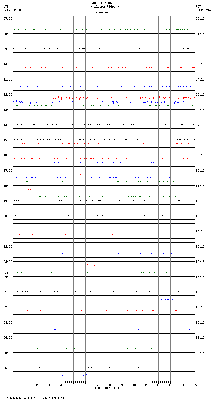Screen dimensions: 215x401
Task: Click the UTC header label
Action: tap(6, 7)
